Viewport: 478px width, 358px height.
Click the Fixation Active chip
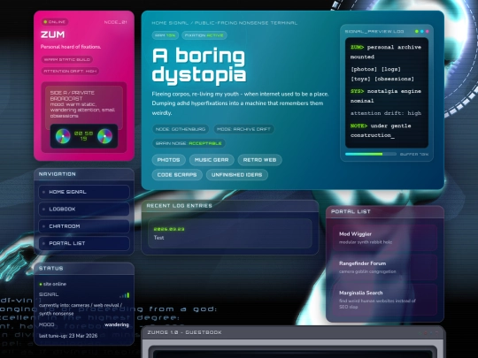204,35
